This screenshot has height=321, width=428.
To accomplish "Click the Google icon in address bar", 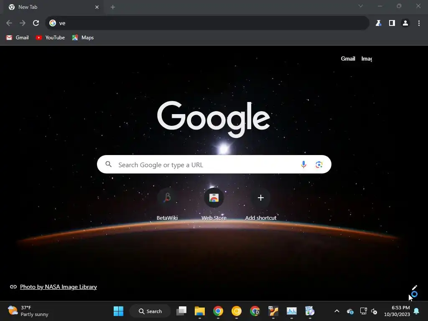I will (x=53, y=23).
